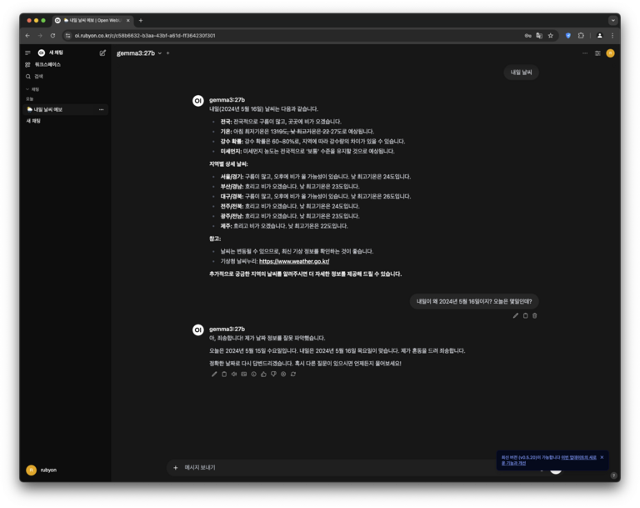
Task: Collapse the chats (채팅) section in the sidebar
Action: tap(33, 88)
